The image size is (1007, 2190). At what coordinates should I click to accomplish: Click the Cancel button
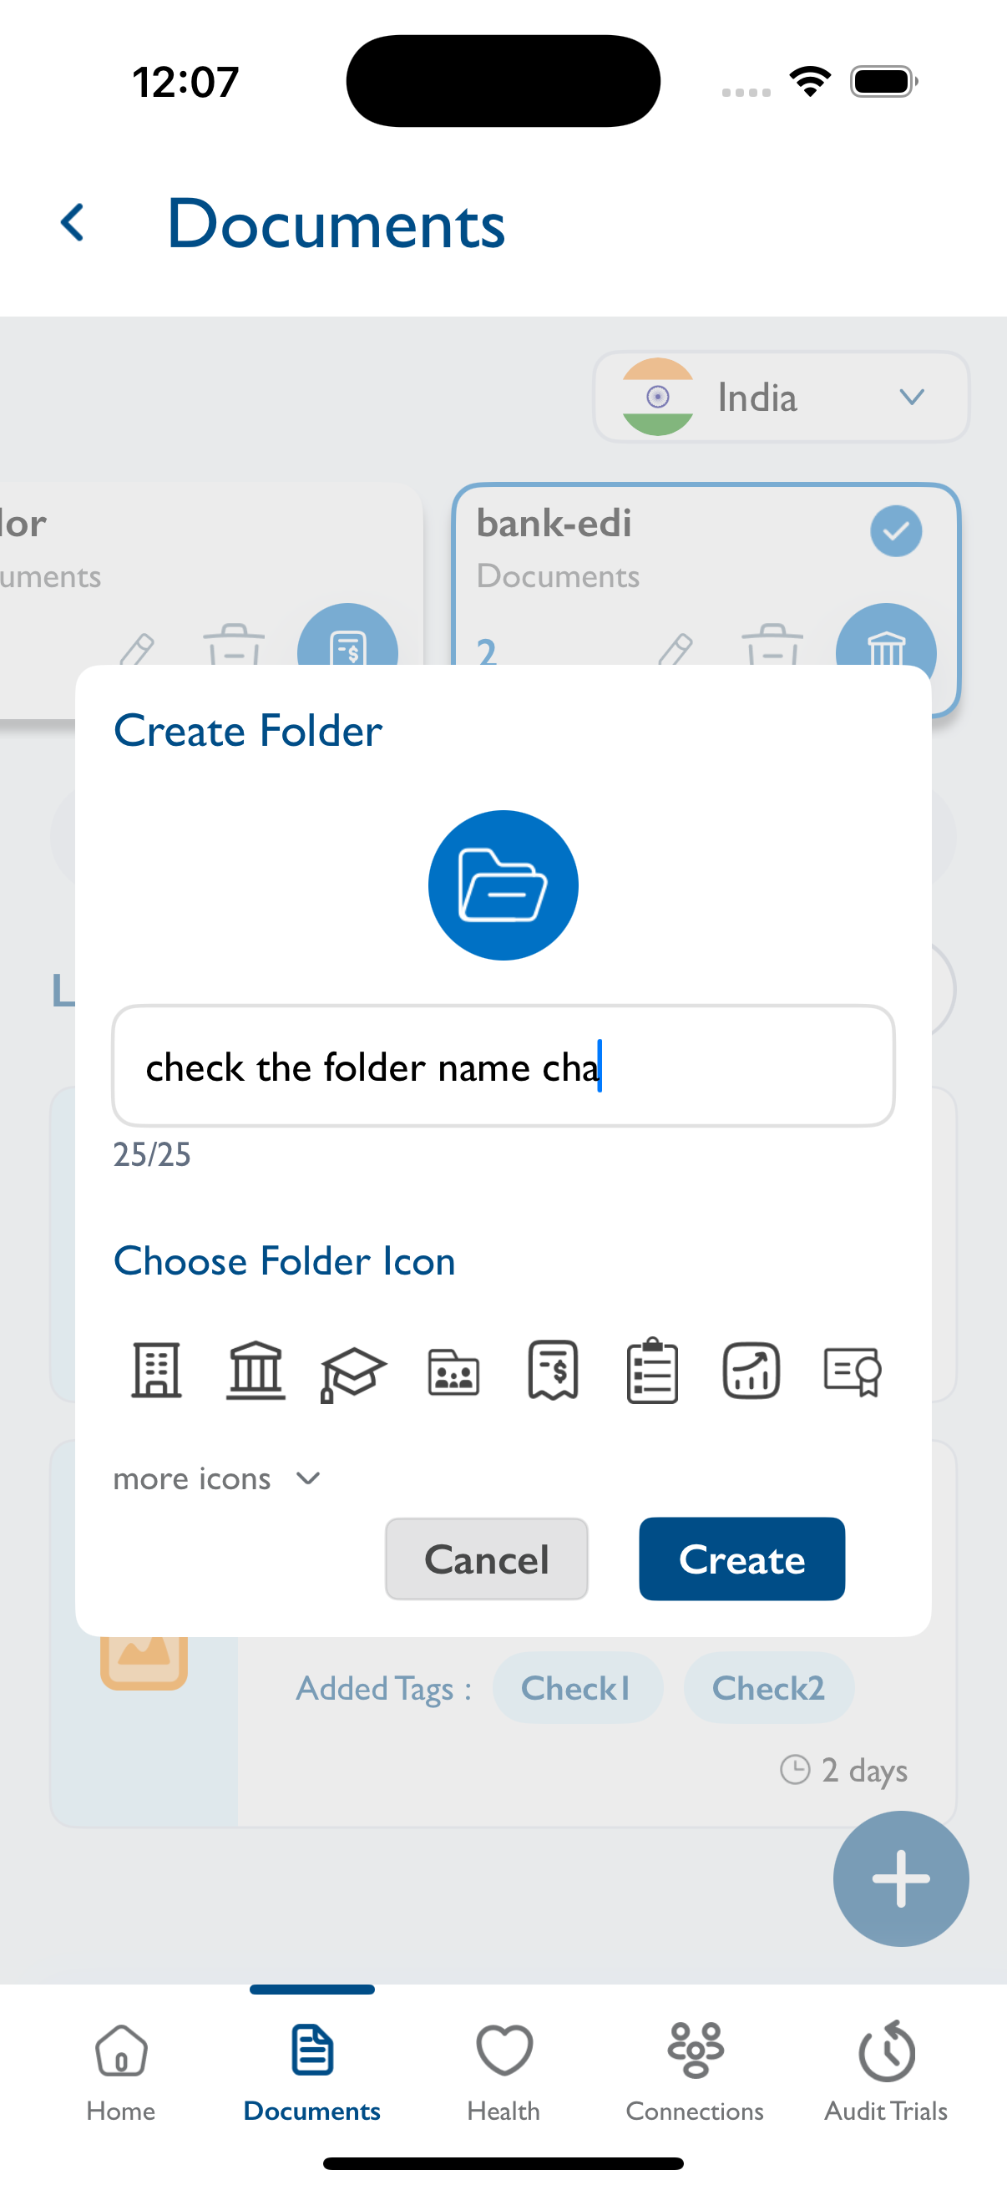pos(487,1559)
